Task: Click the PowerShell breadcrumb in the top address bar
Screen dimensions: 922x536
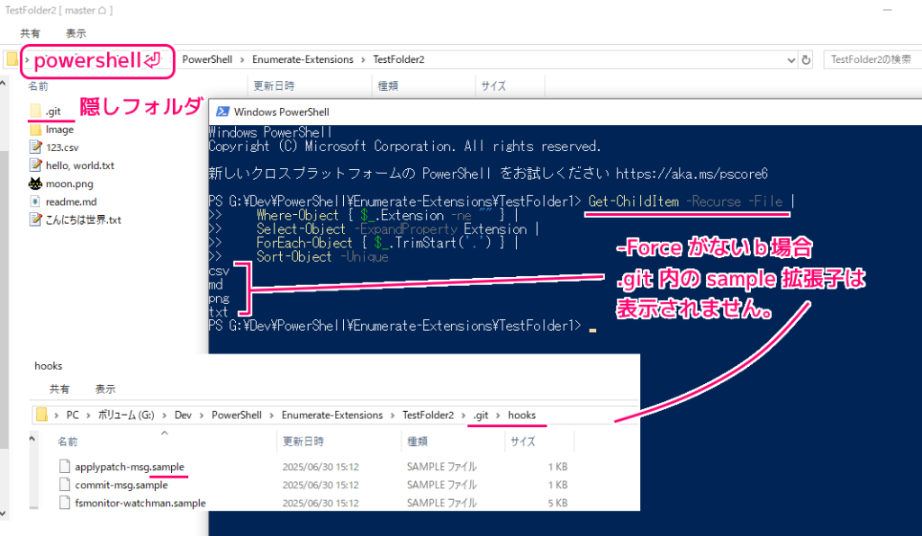Action: click(x=207, y=59)
